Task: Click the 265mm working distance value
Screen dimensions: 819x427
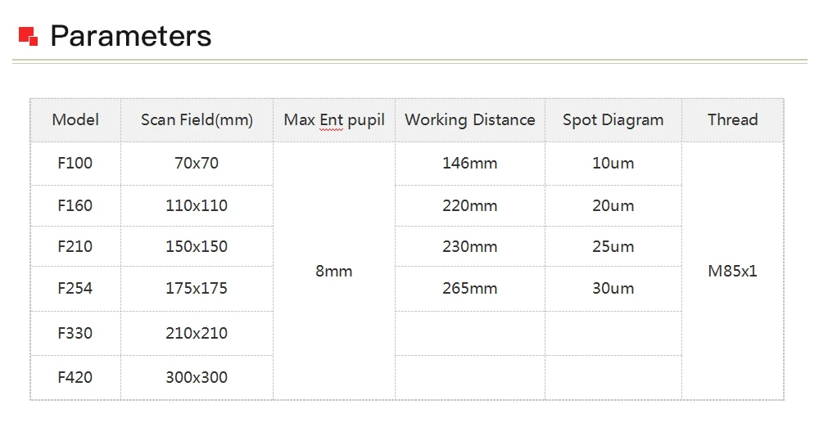Action: tap(470, 288)
